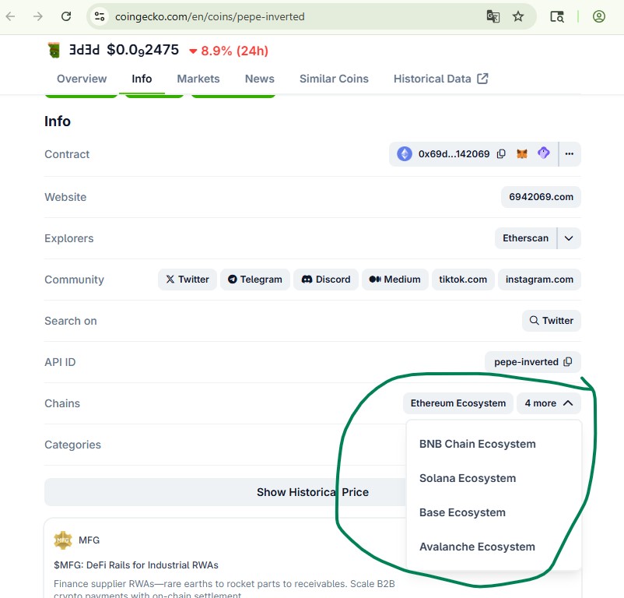Select Solana Ecosystem from chains list
The image size is (624, 598).
467,478
